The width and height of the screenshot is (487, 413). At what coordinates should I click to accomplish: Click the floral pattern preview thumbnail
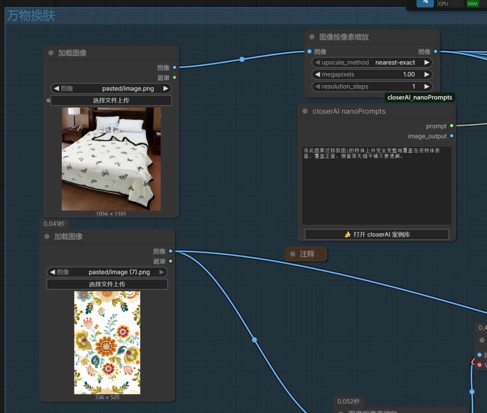107,343
